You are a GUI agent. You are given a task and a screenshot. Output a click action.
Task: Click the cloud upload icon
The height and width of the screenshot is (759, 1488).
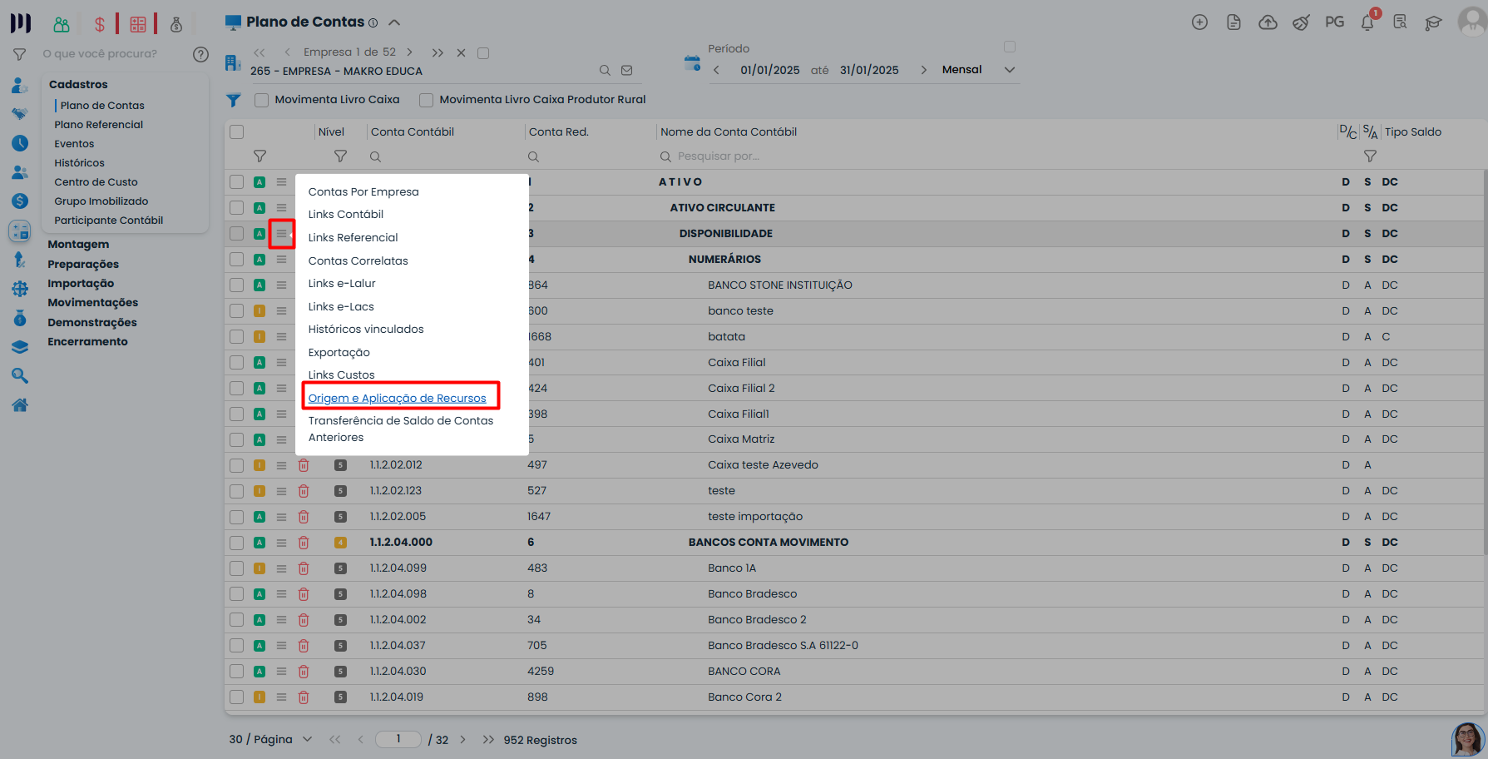pyautogui.click(x=1268, y=22)
